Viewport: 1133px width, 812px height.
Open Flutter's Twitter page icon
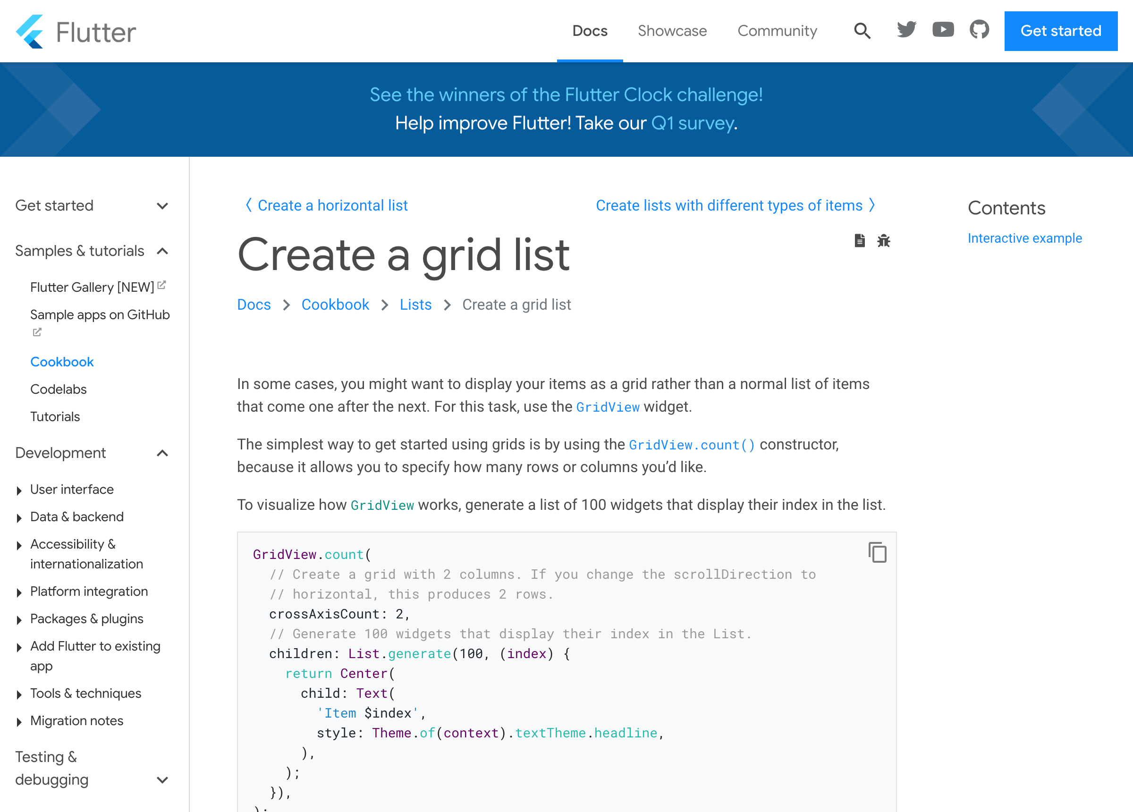click(906, 30)
